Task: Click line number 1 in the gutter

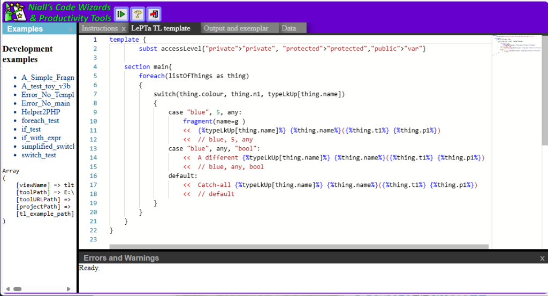Action: (95, 40)
